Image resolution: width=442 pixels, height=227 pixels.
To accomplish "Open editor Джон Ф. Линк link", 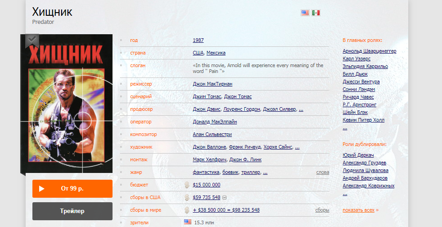I will point(245,159).
